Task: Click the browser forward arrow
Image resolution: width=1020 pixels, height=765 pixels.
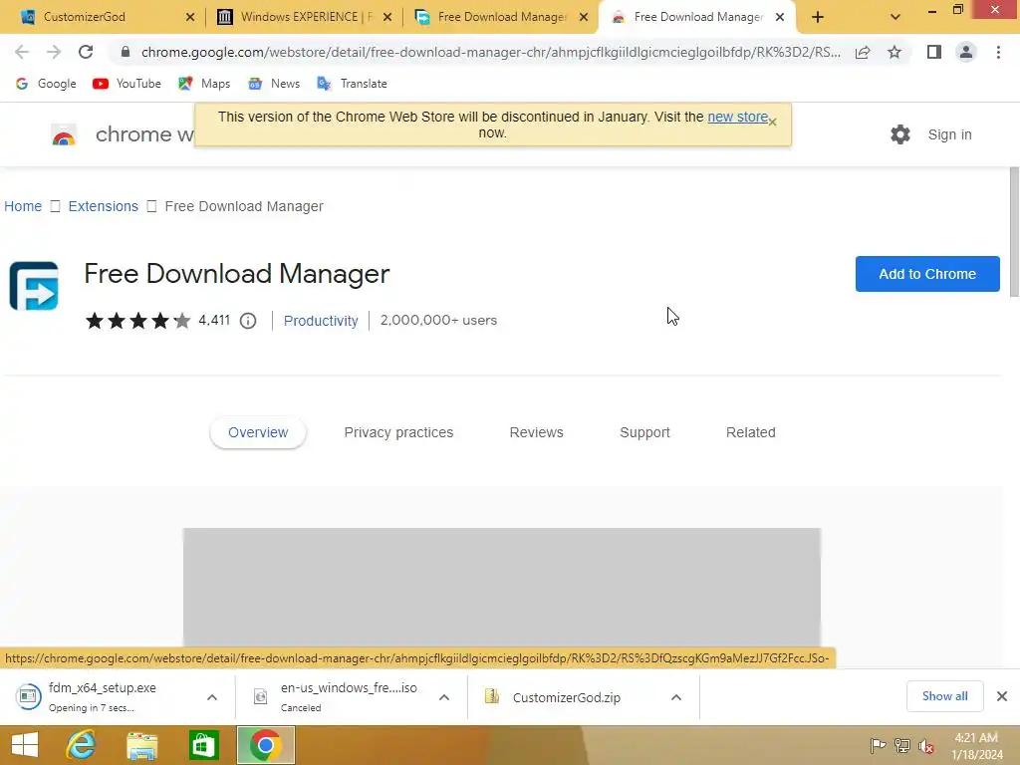Action: point(54,52)
